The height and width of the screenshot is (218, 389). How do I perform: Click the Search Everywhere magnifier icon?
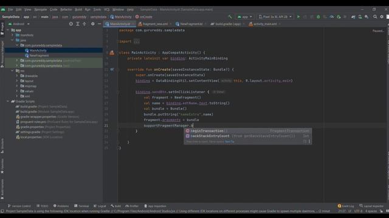(x=375, y=17)
